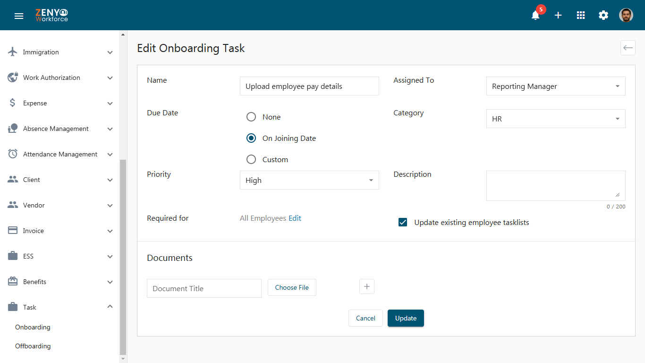This screenshot has width=645, height=363.
Task: Expand Absence Management chevron
Action: coord(110,129)
